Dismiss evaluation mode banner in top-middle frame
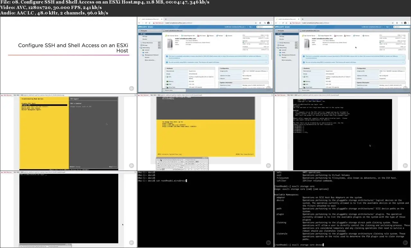The width and height of the screenshot is (411, 248). point(266,62)
